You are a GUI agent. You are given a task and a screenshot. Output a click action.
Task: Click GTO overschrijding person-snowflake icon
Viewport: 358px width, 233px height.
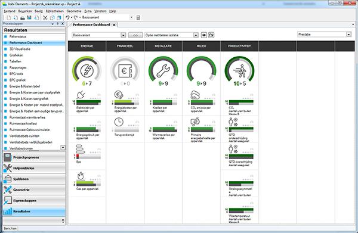233,149
